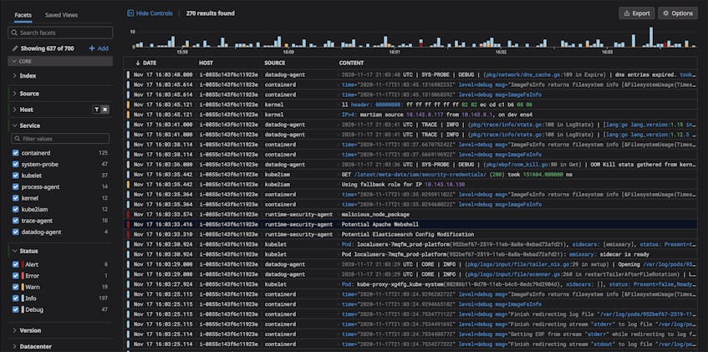
Task: Click the Options gear icon
Action: click(x=665, y=13)
